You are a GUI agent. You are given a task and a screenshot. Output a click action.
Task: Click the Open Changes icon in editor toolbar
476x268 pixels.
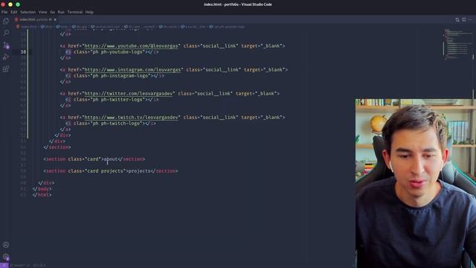pyautogui.click(x=457, y=20)
